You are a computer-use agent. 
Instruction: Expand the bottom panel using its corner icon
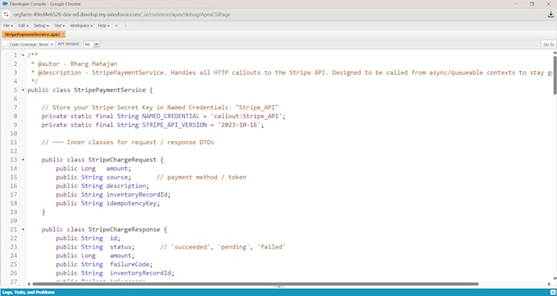tap(552, 292)
